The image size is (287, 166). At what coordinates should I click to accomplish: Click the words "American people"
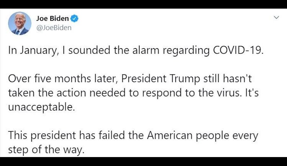point(183,135)
